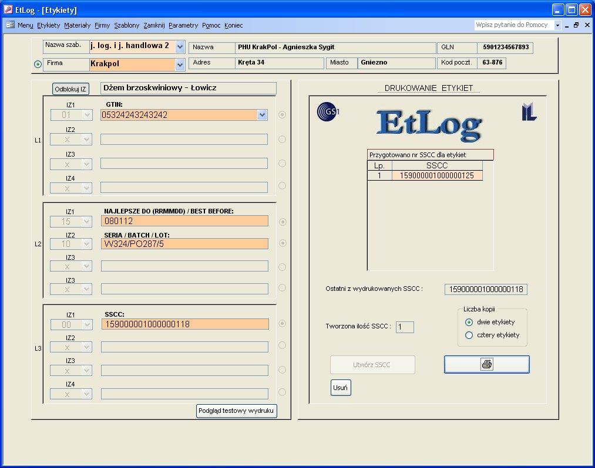The height and width of the screenshot is (468, 595).
Task: Click the GLN value 5901234567893
Action: [x=506, y=47]
